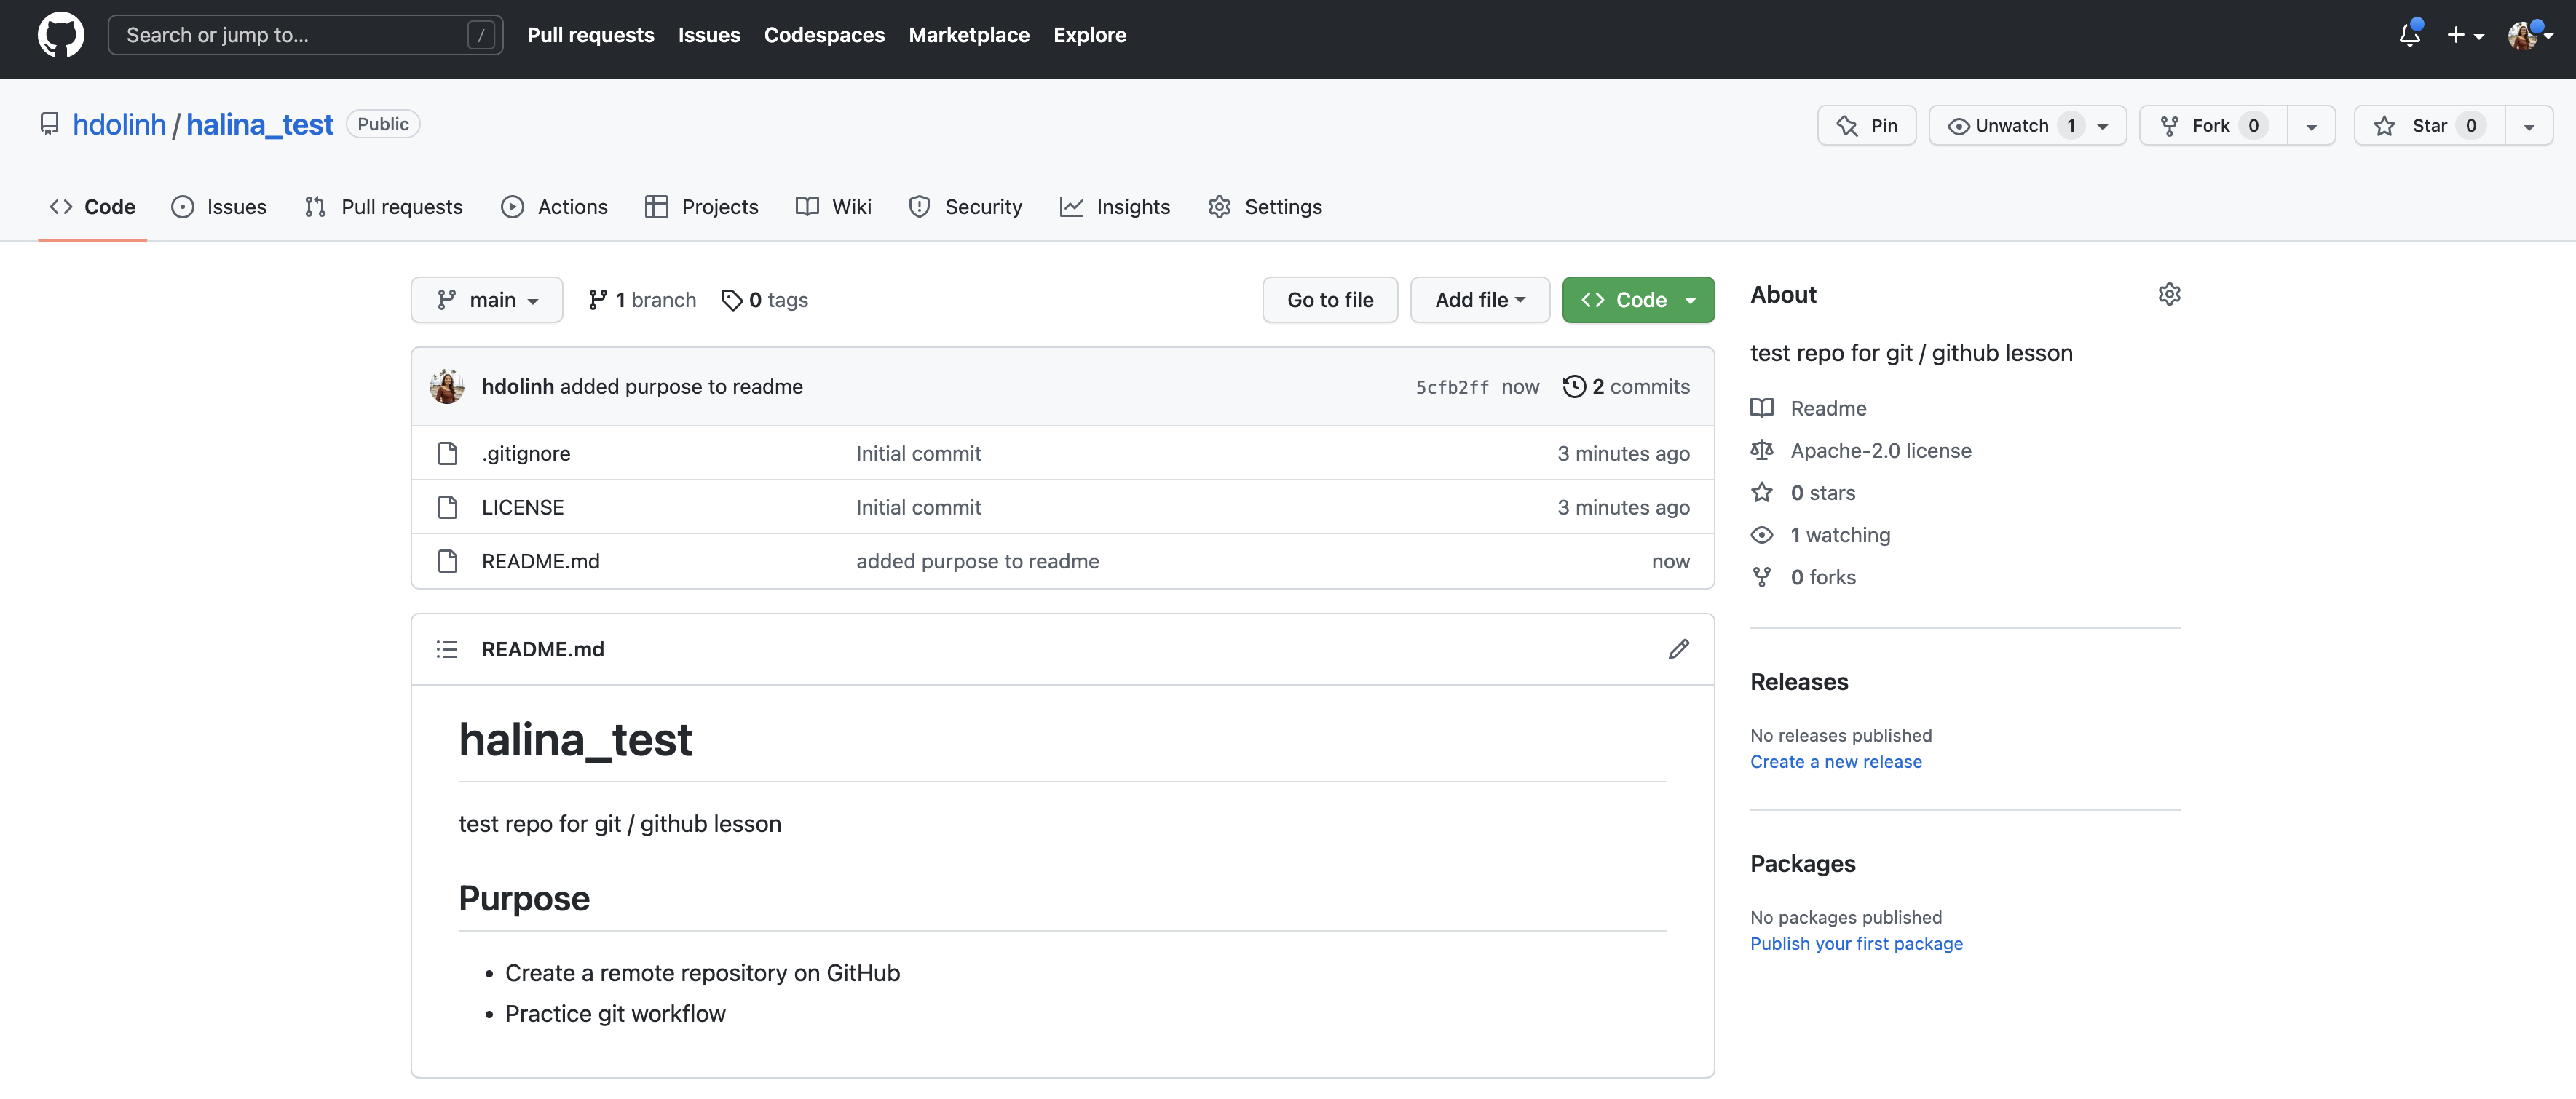The image size is (2576, 1099).
Task: Click the GitHub Octocat logo
Action: pyautogui.click(x=61, y=35)
